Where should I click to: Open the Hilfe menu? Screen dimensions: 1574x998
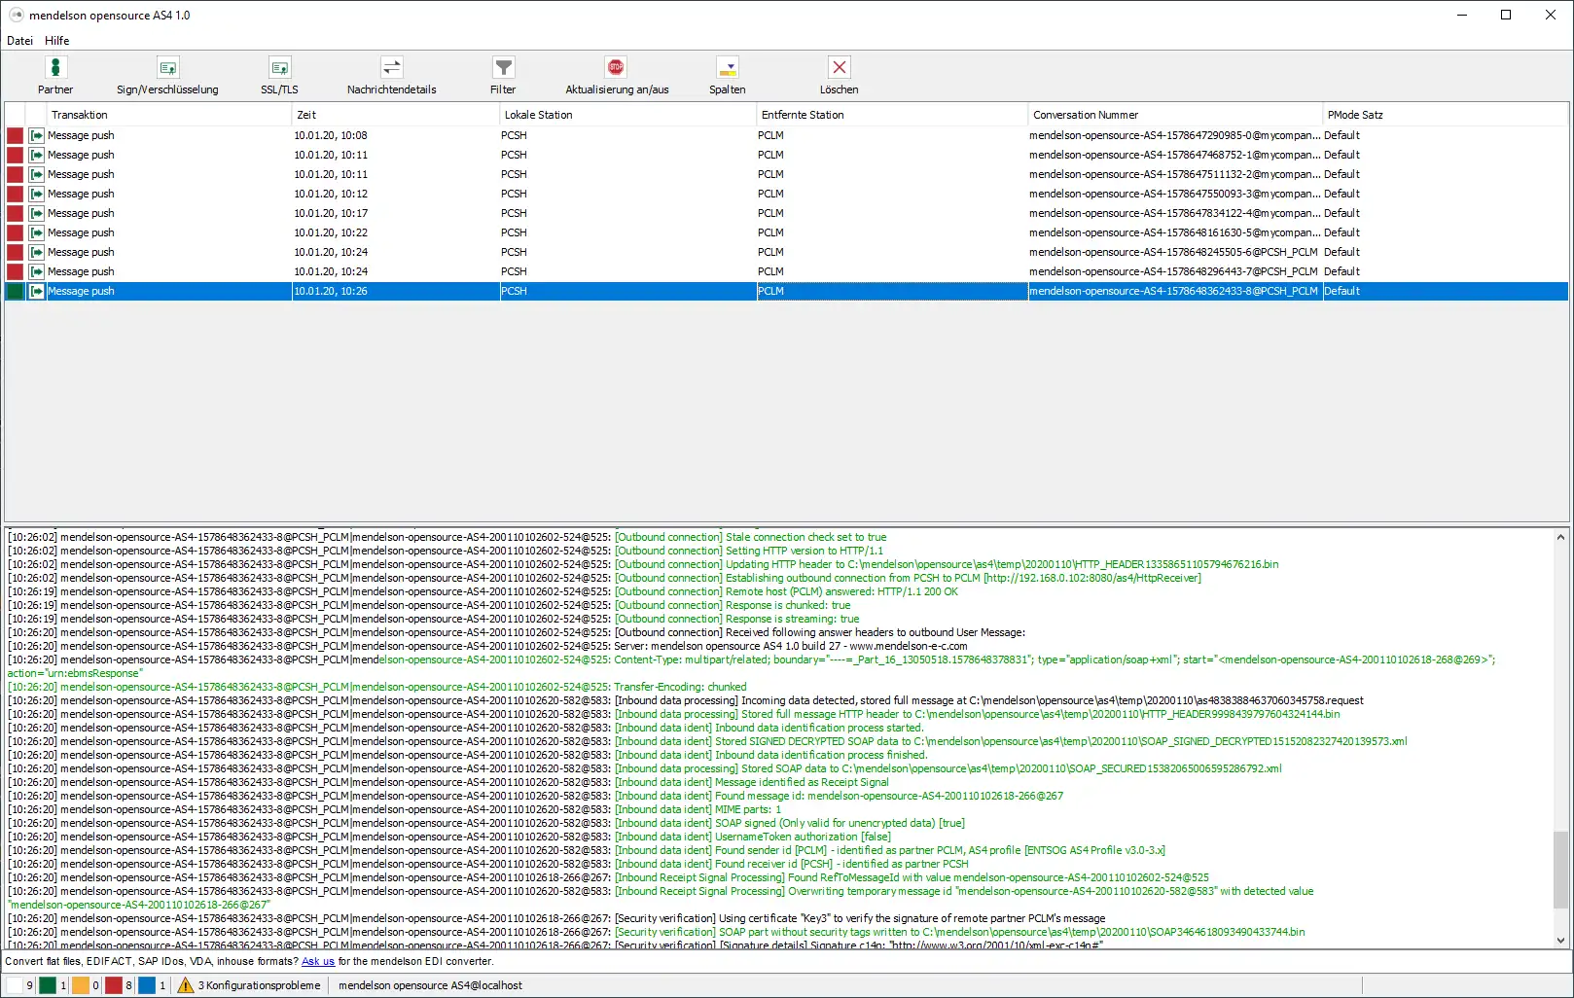(56, 41)
